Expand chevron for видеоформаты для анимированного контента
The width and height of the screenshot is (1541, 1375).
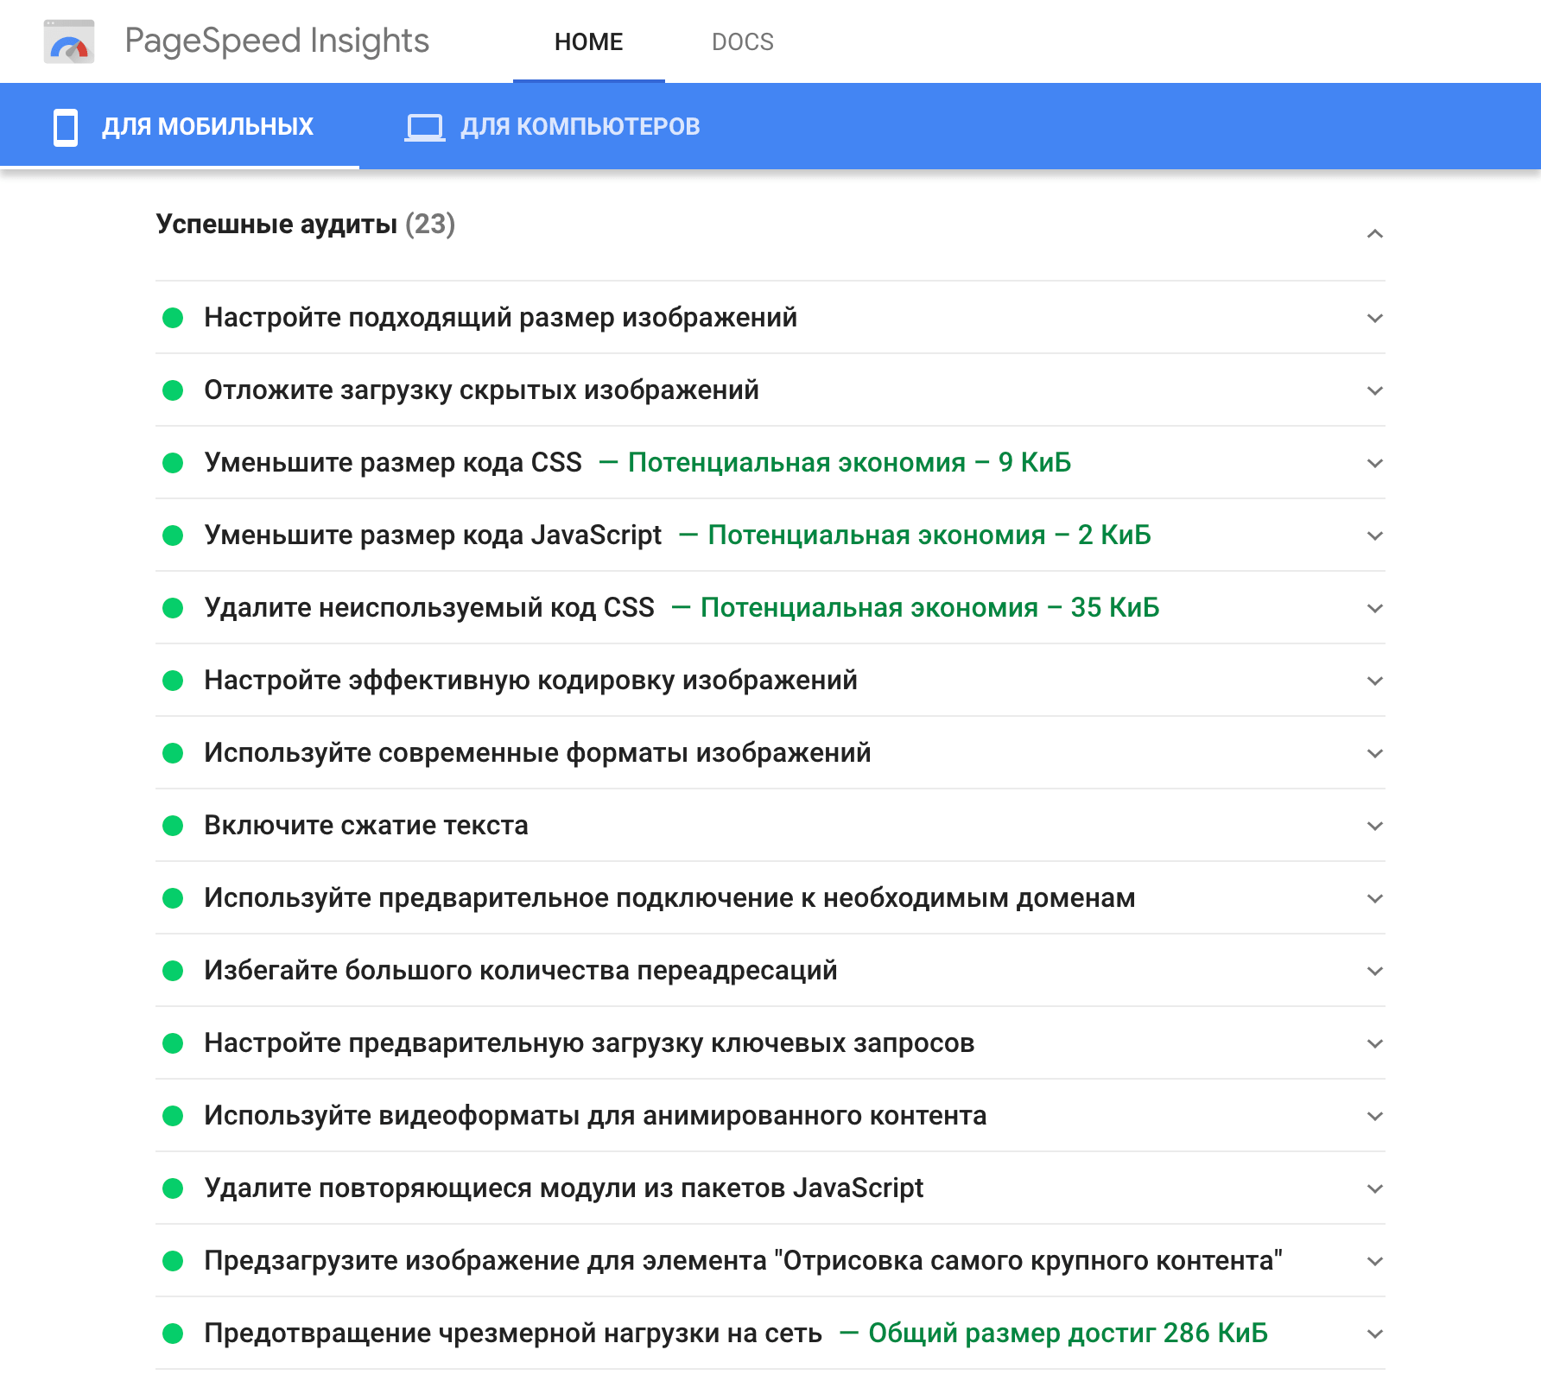[1375, 1116]
